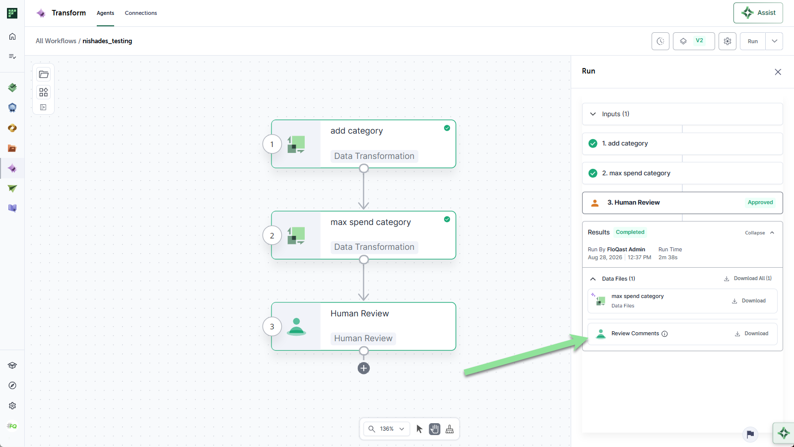794x447 pixels.
Task: Close the Run panel
Action: click(778, 72)
